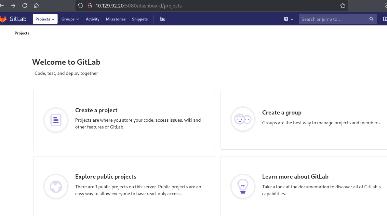Click the Learn more lightbulb icon
The image size is (387, 216).
point(243,187)
